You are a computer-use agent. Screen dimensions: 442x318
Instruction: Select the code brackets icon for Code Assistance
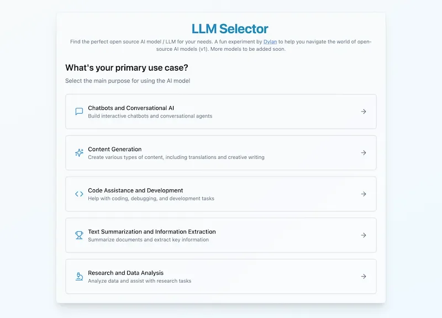coord(78,194)
